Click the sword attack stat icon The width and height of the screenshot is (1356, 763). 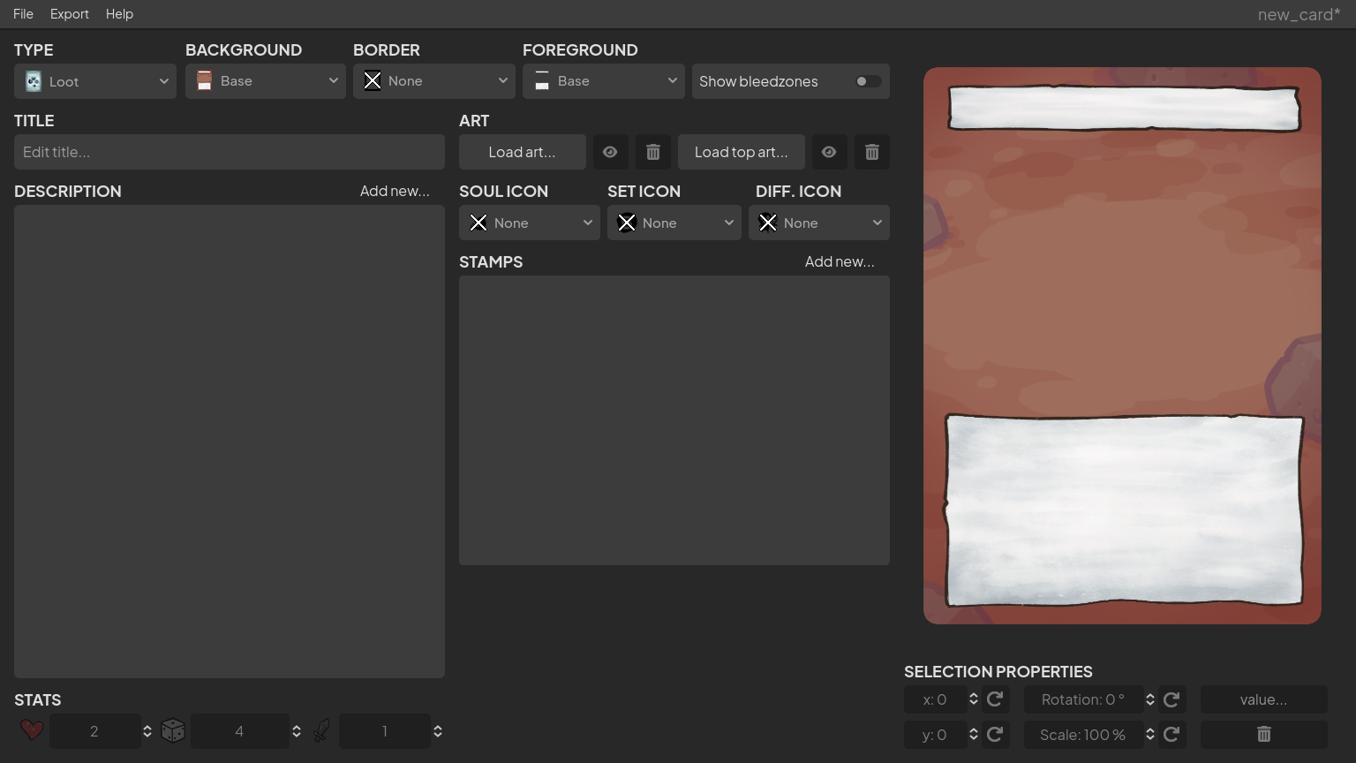point(321,730)
